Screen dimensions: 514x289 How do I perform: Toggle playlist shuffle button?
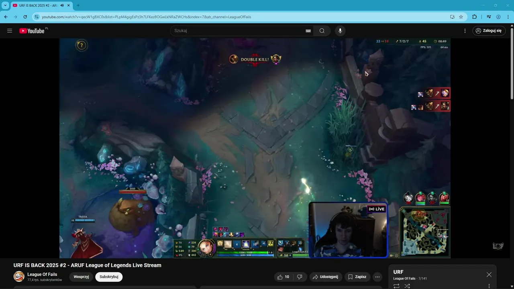[407, 286]
